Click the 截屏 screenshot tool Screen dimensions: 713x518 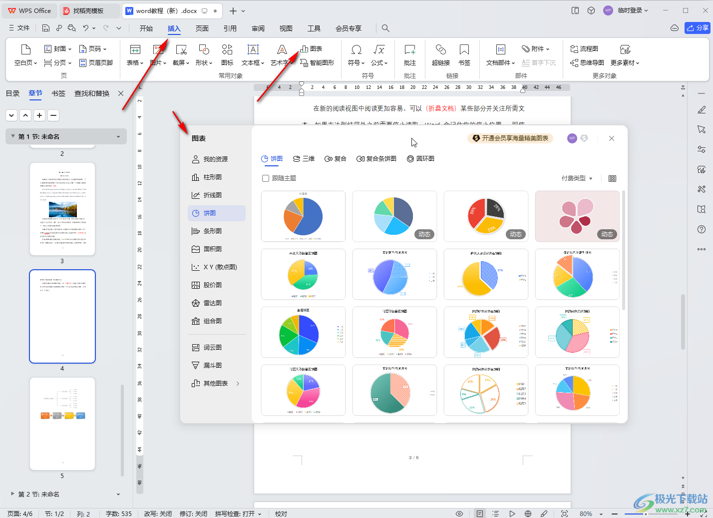181,55
